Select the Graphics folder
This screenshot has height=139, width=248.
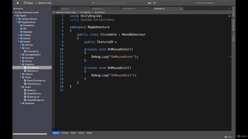pos(28,64)
